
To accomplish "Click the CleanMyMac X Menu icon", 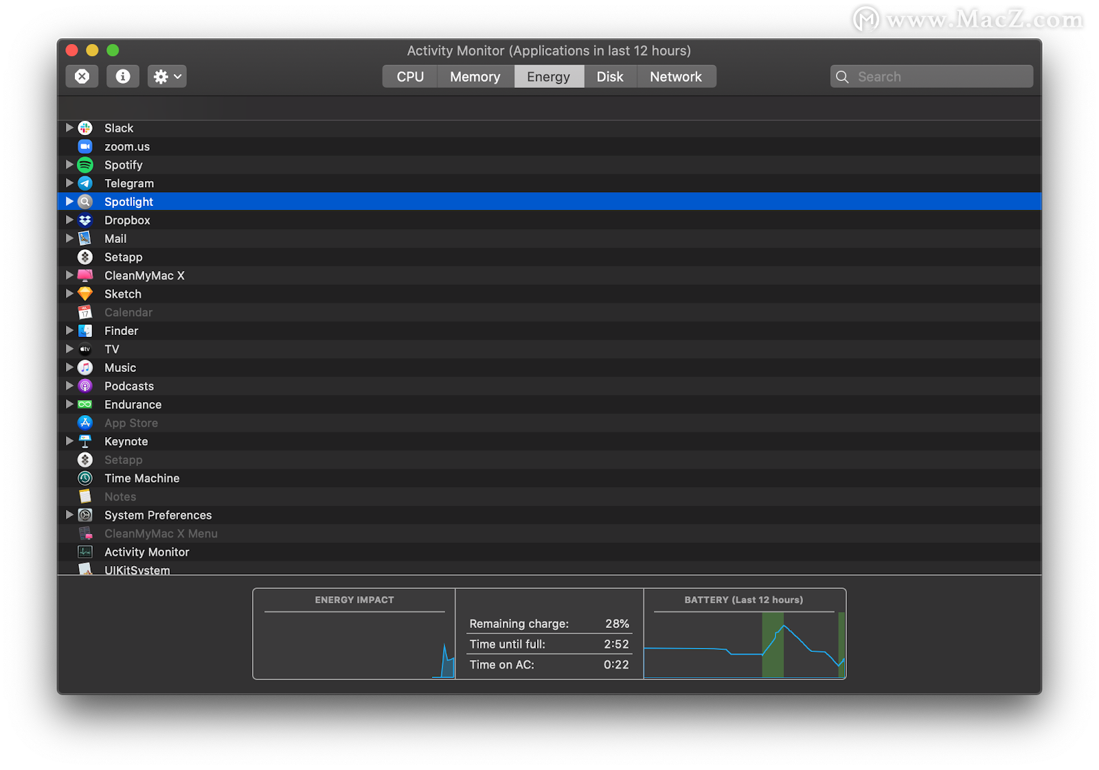I will tap(85, 534).
